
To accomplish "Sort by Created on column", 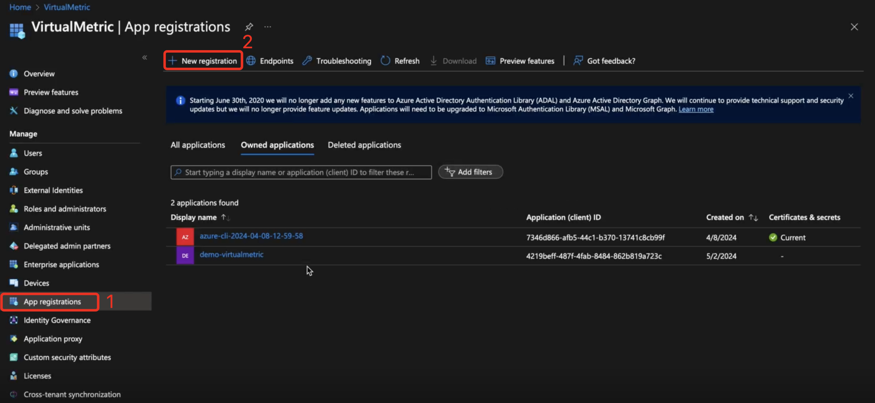I will point(732,218).
